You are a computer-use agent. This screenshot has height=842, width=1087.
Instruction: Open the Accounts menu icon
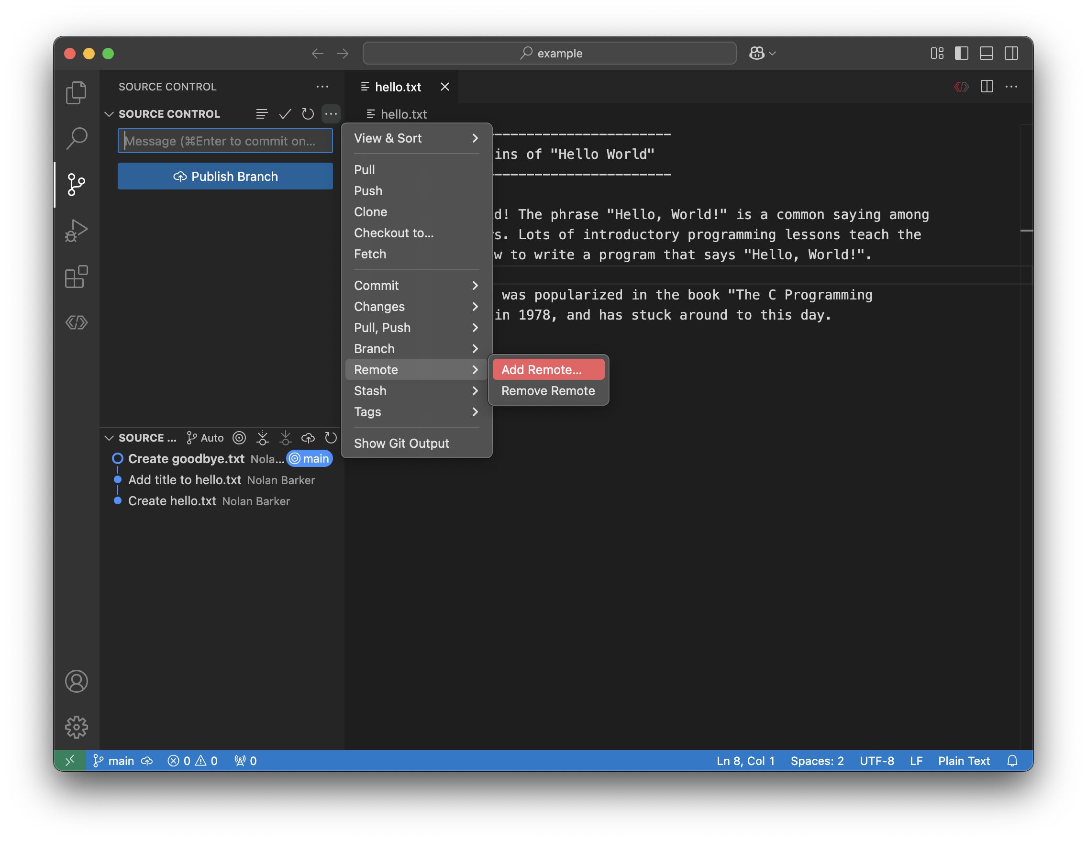76,681
